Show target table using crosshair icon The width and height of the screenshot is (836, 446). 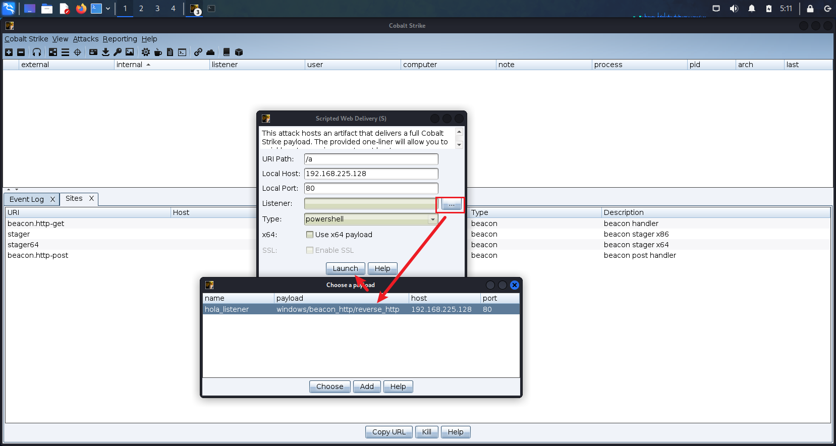coord(77,52)
